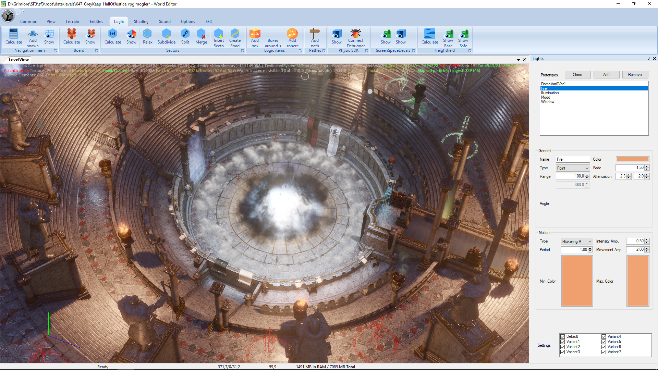Click the Add sphere logic item icon

click(292, 37)
